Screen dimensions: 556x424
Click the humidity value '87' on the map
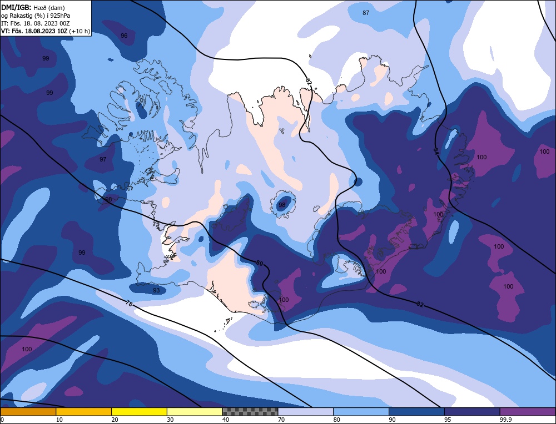pos(366,13)
